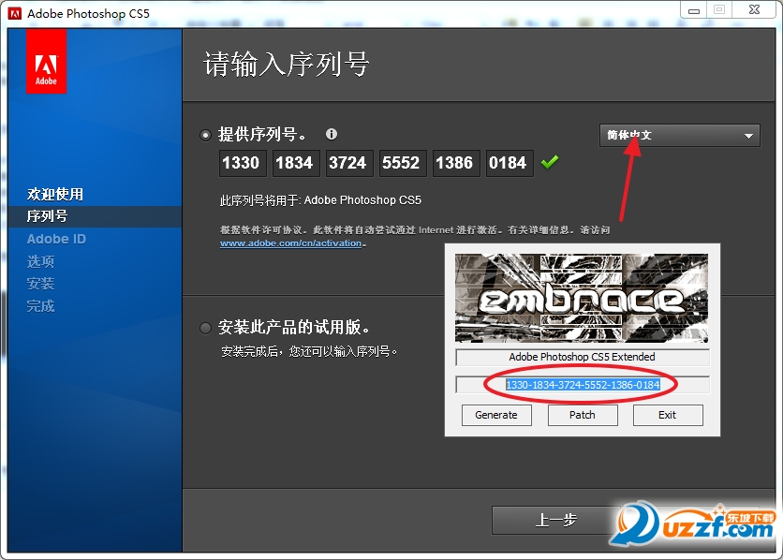Select 欢迎使用 step in sidebar
This screenshot has height=560, width=783.
tap(55, 194)
